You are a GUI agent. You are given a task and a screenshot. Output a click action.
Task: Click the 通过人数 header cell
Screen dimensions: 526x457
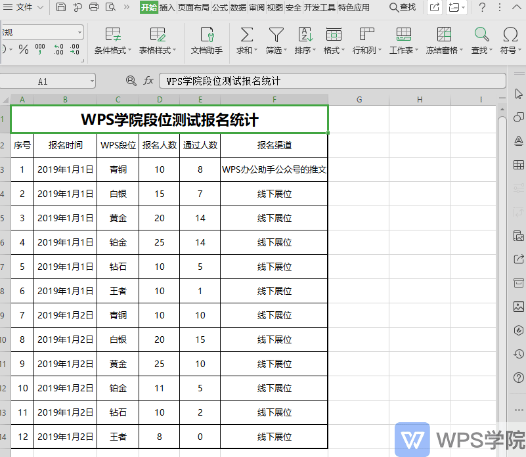tap(200, 145)
